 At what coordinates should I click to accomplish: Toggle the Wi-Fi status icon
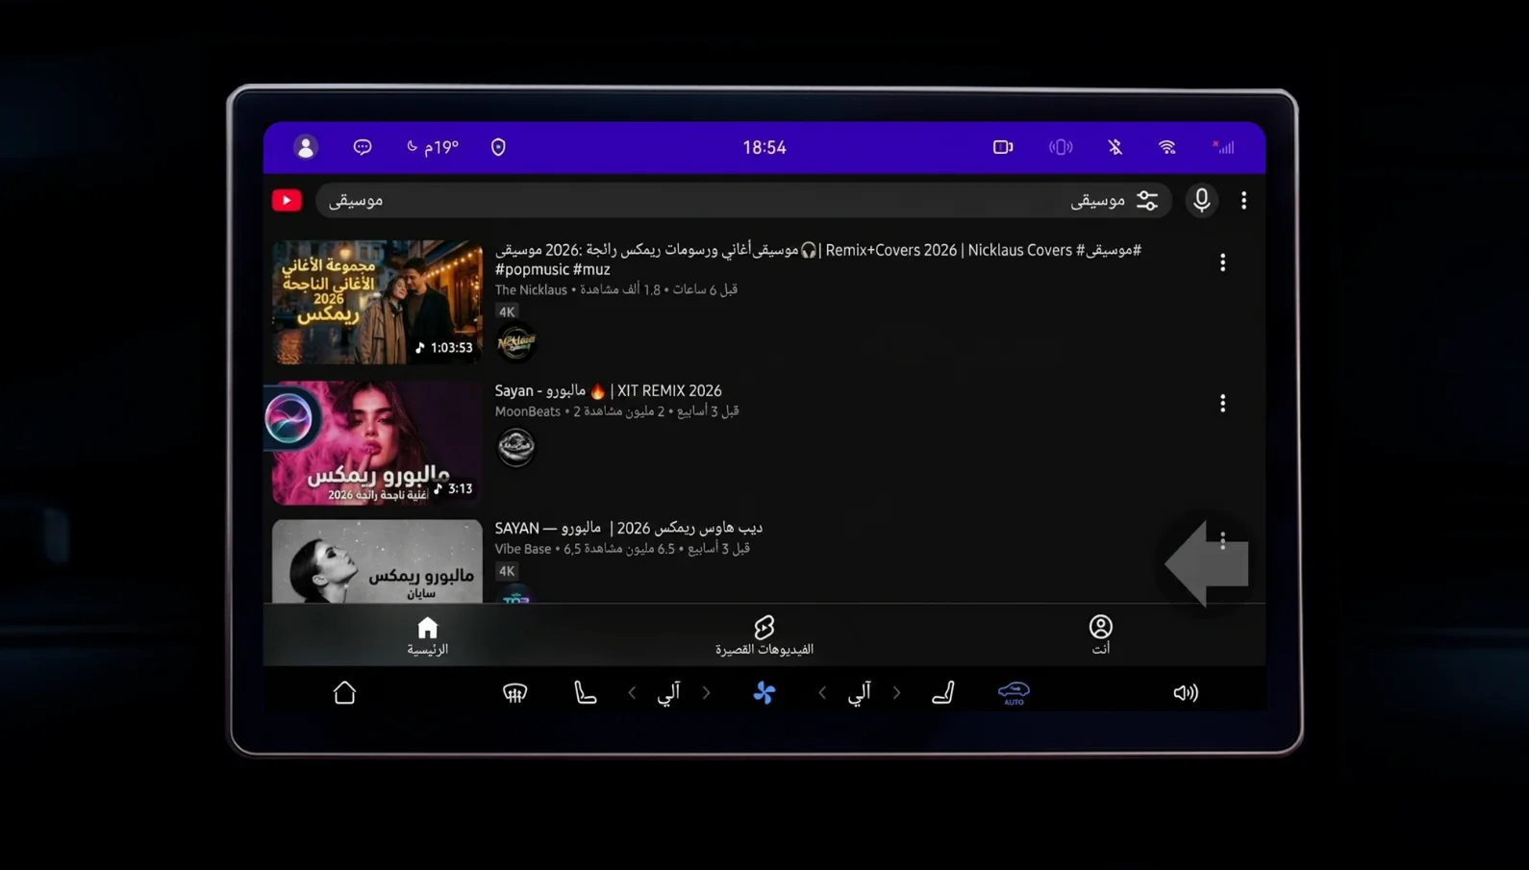click(x=1167, y=147)
